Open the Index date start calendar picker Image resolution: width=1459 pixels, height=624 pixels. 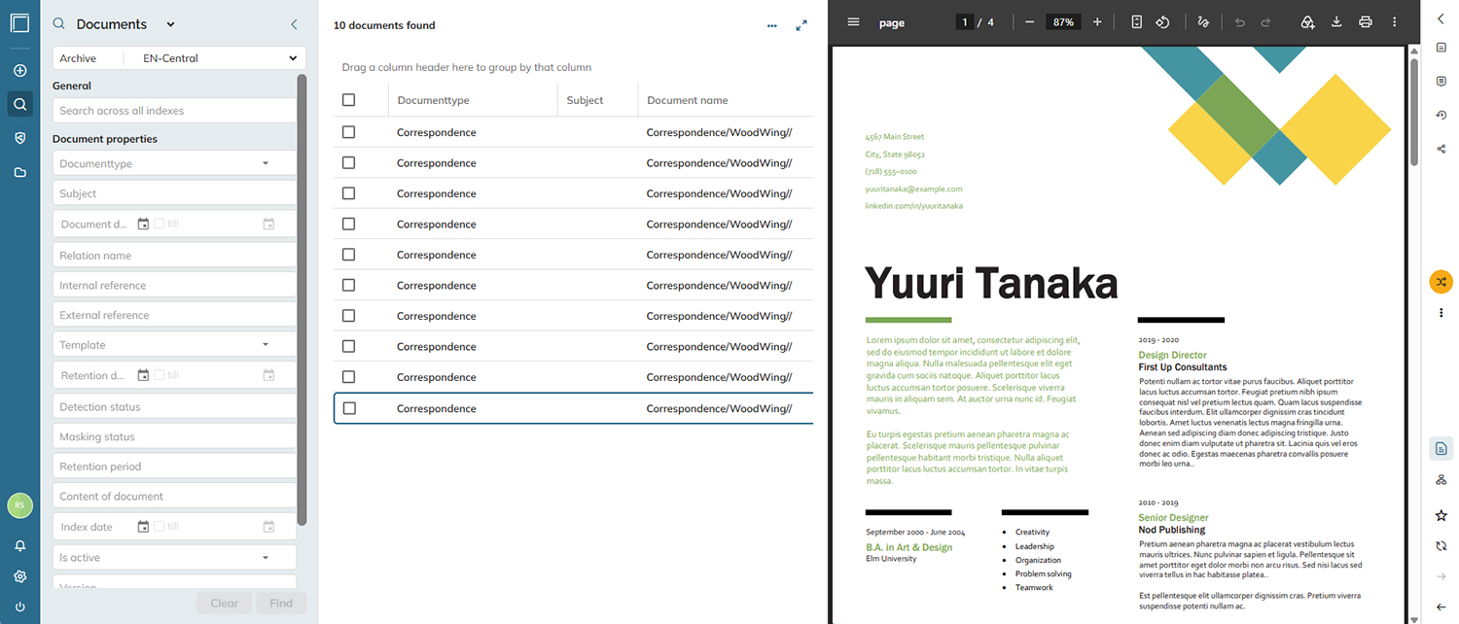(x=143, y=527)
